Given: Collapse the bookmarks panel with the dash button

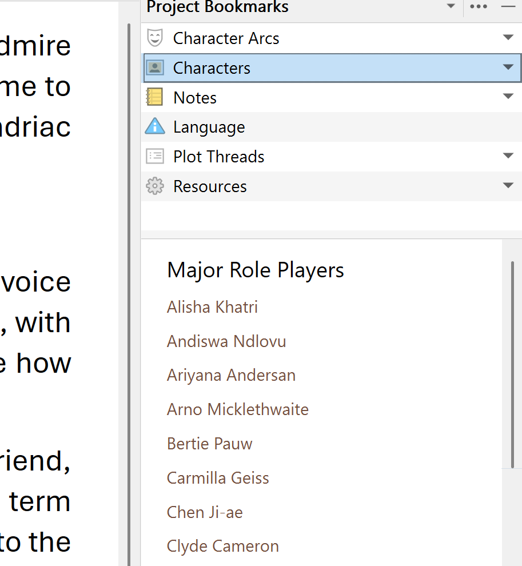Looking at the screenshot, I should 508,6.
